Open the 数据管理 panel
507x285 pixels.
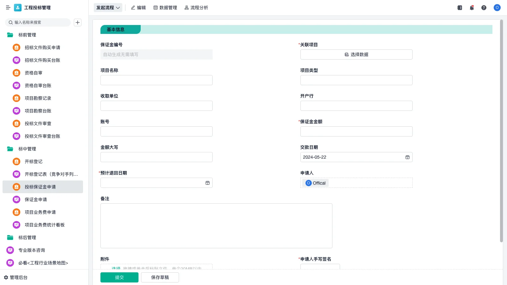pyautogui.click(x=165, y=8)
